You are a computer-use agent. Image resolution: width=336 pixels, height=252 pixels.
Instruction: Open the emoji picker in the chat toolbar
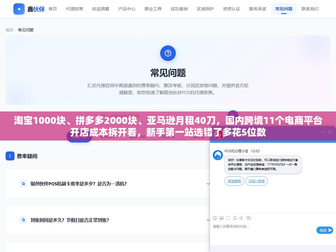(x=215, y=218)
